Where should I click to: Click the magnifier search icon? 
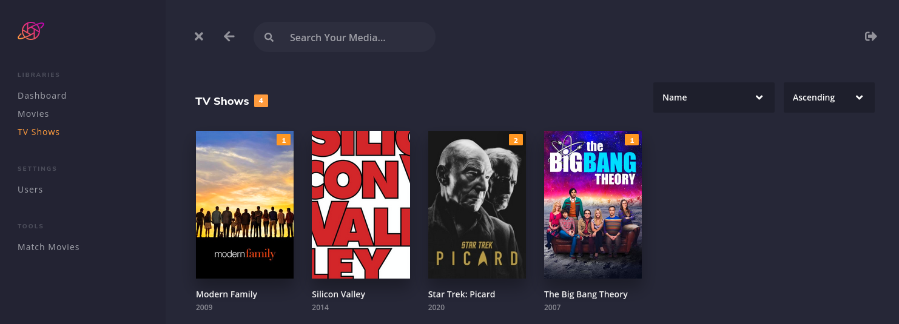[x=269, y=38]
